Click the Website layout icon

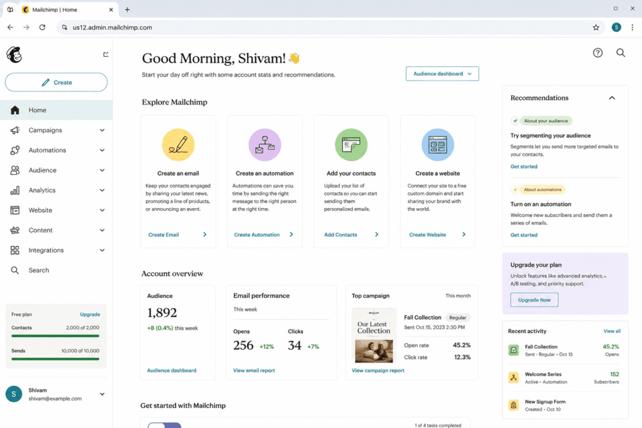point(15,211)
